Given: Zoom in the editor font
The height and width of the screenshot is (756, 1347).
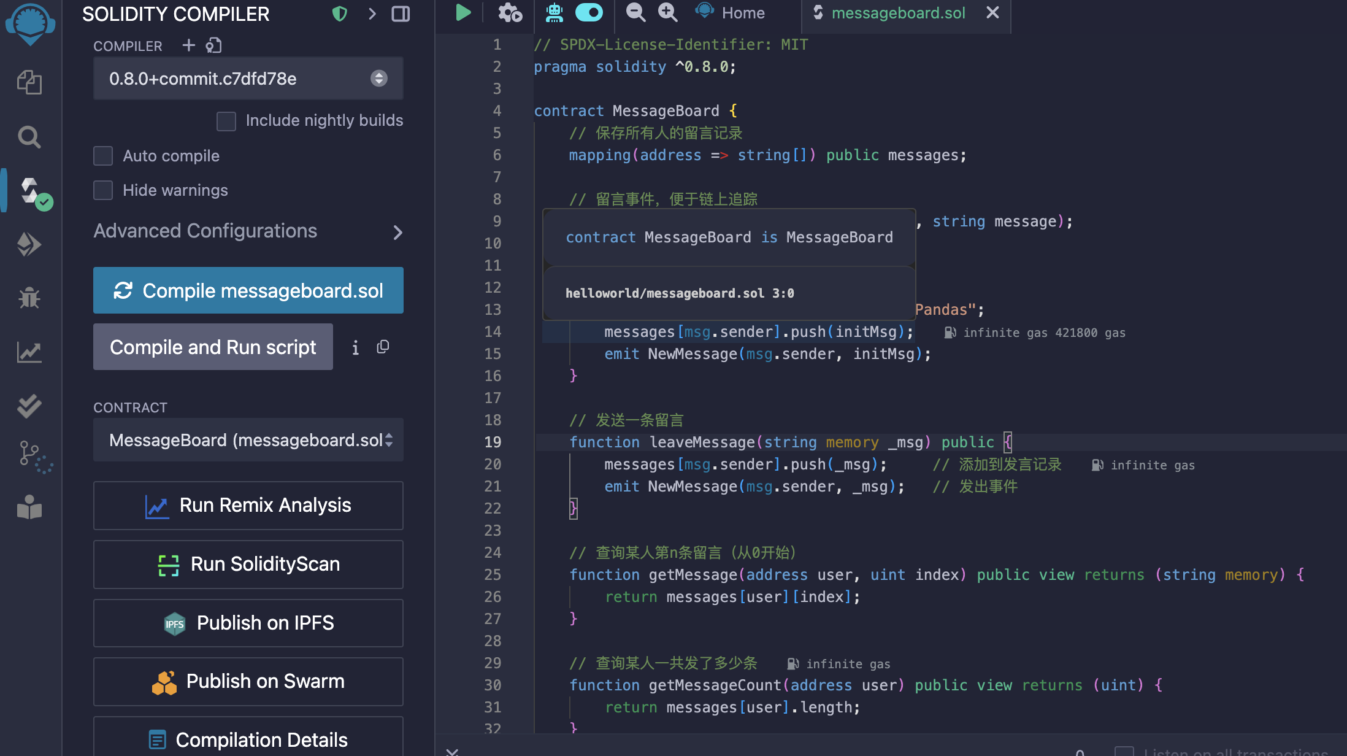Looking at the screenshot, I should point(667,12).
